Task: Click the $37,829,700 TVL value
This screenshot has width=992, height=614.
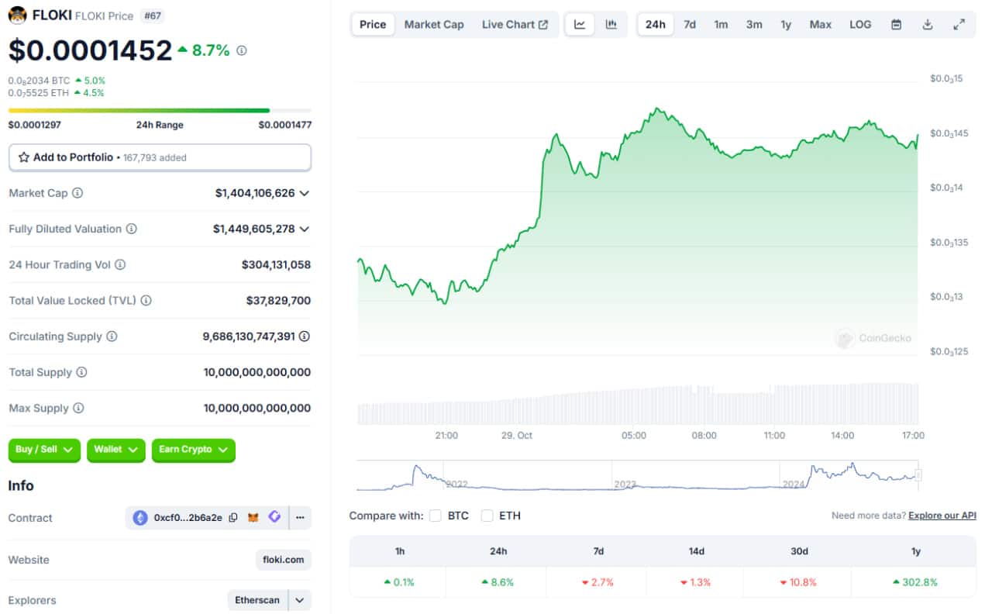Action: tap(278, 300)
